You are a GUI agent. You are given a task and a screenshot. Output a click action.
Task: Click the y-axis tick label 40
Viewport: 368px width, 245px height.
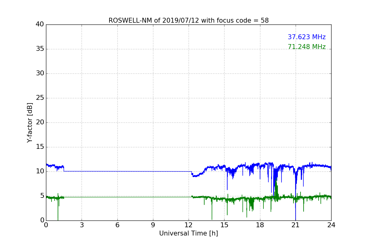click(40, 24)
